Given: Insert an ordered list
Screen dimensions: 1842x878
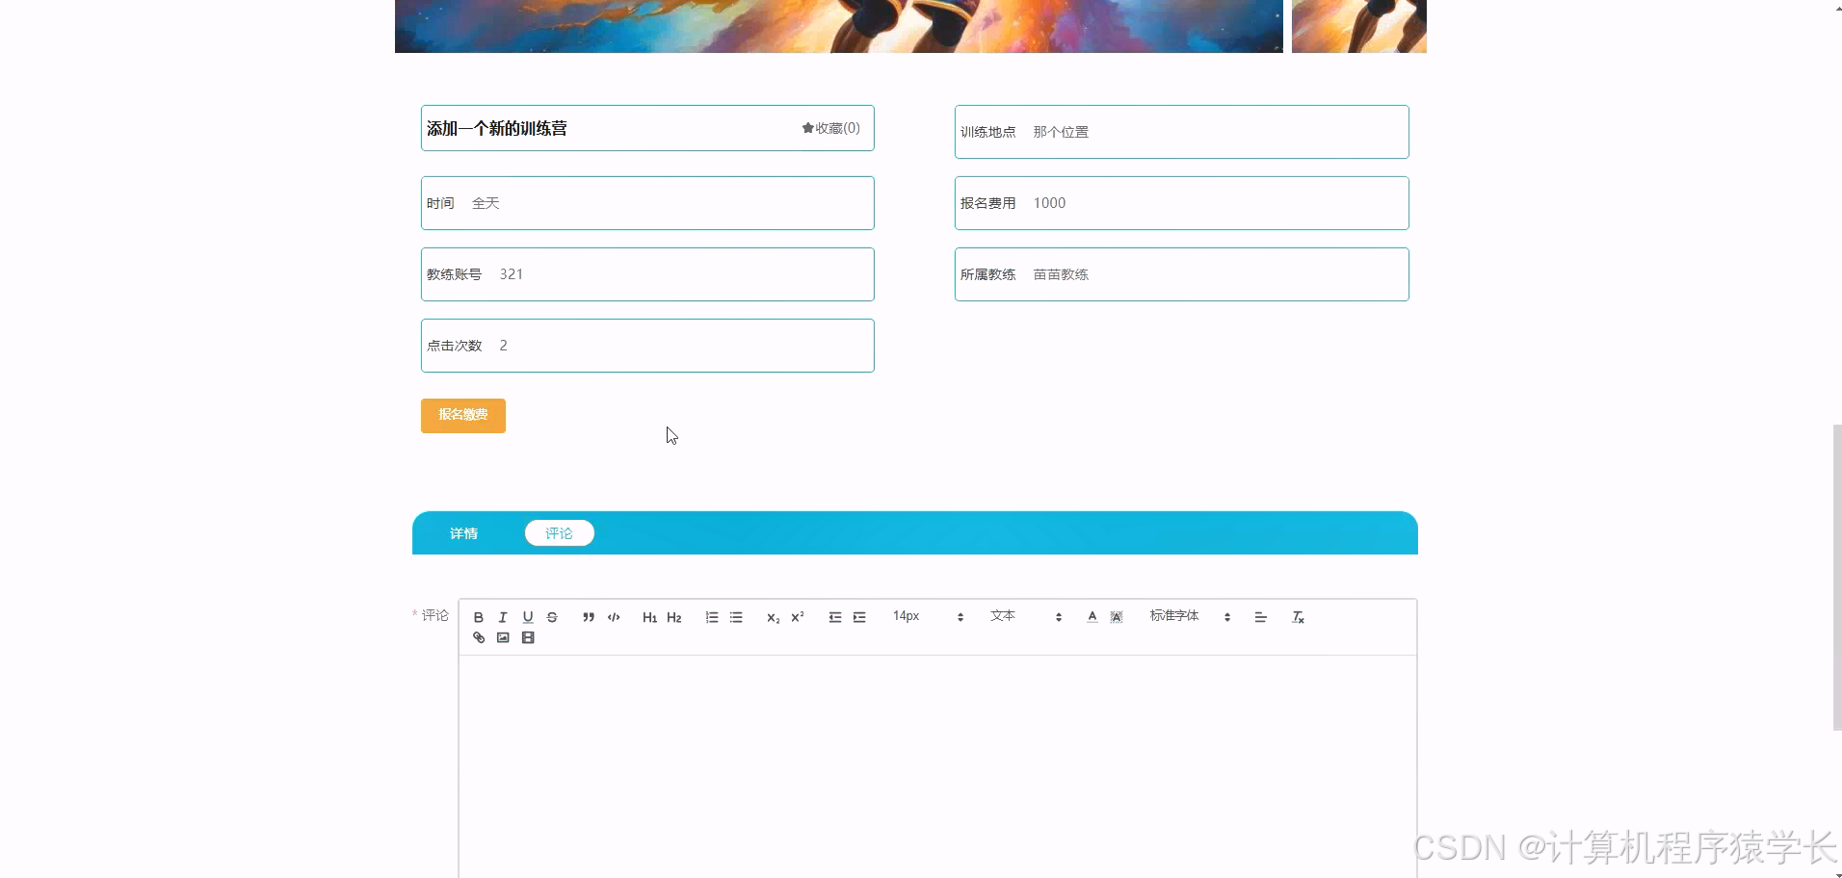Looking at the screenshot, I should (712, 617).
